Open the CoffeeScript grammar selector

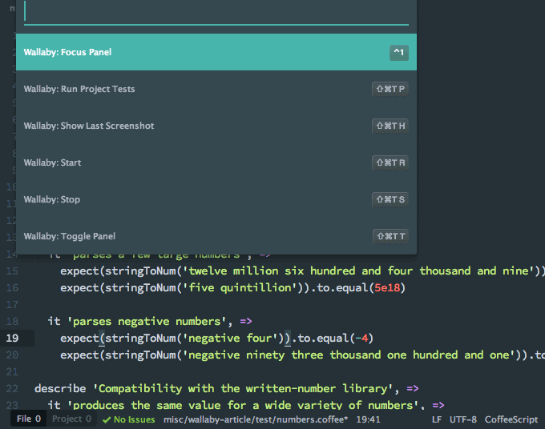pos(511,419)
